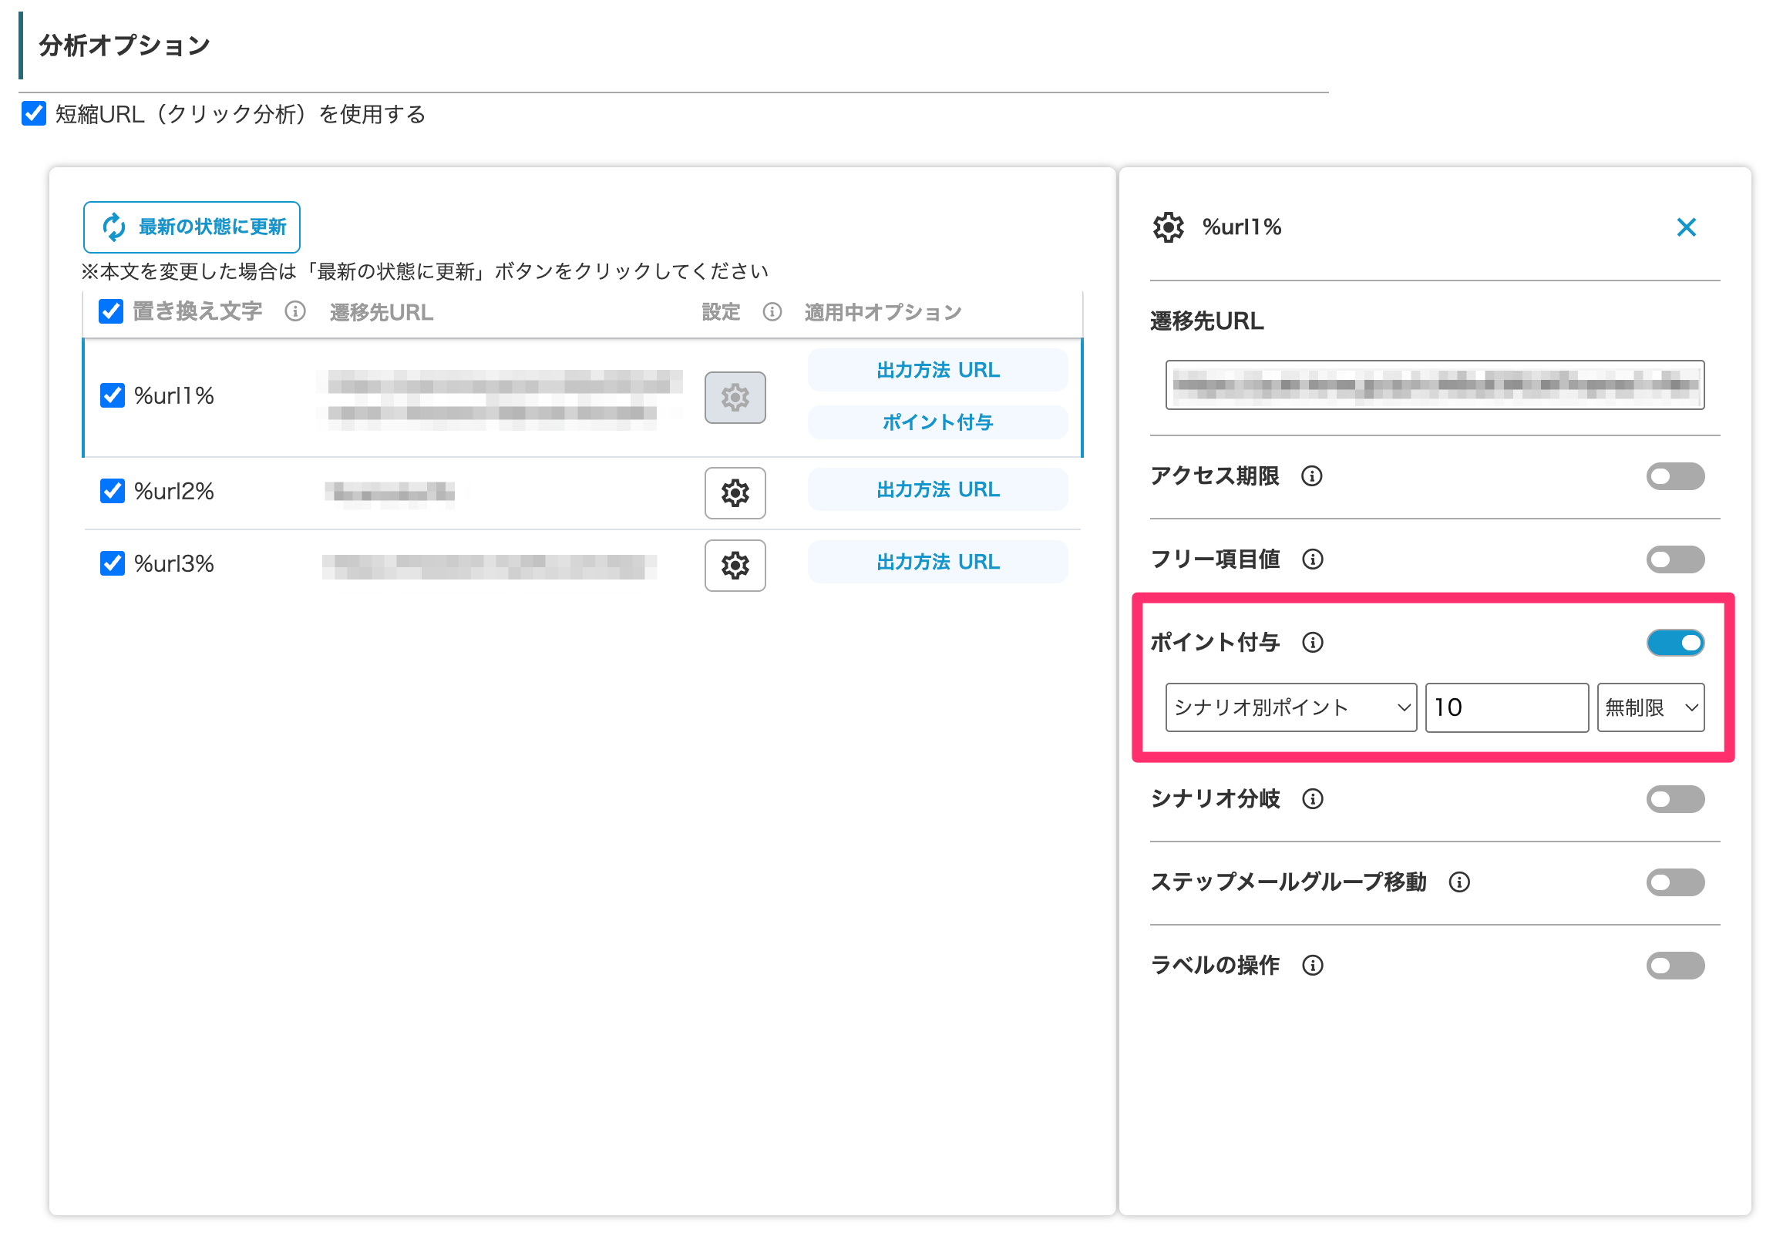
Task: Enable the アクセス期限 toggle
Action: point(1675,476)
